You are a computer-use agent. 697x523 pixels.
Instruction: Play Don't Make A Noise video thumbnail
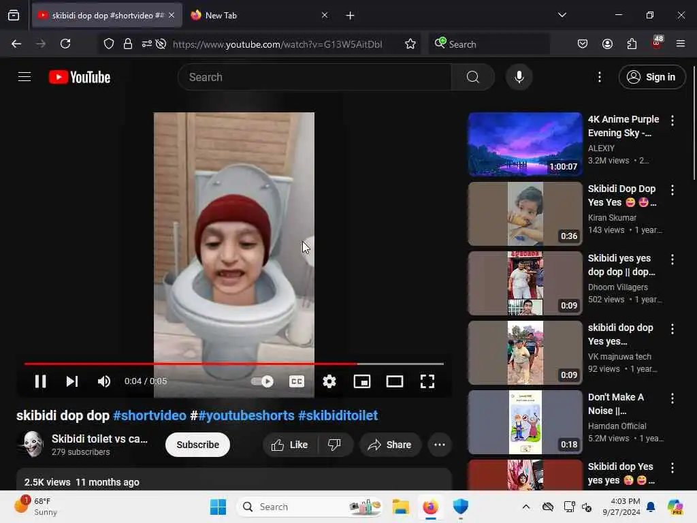[525, 422]
